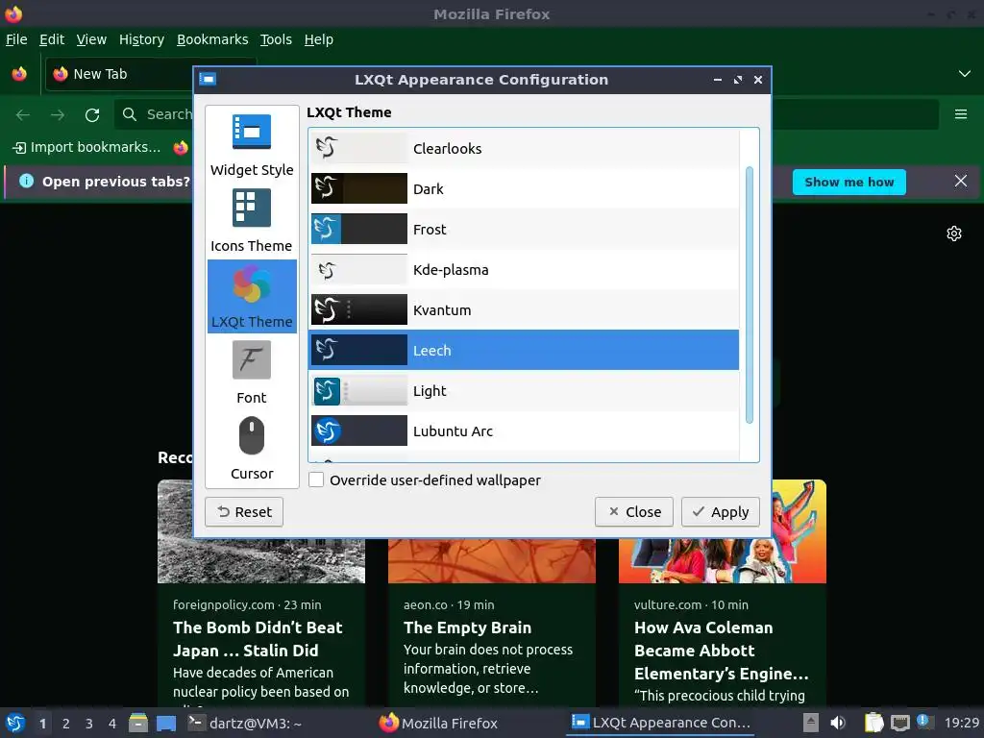This screenshot has height=738, width=984.
Task: Dismiss the Open previous tabs notification
Action: pyautogui.click(x=961, y=182)
